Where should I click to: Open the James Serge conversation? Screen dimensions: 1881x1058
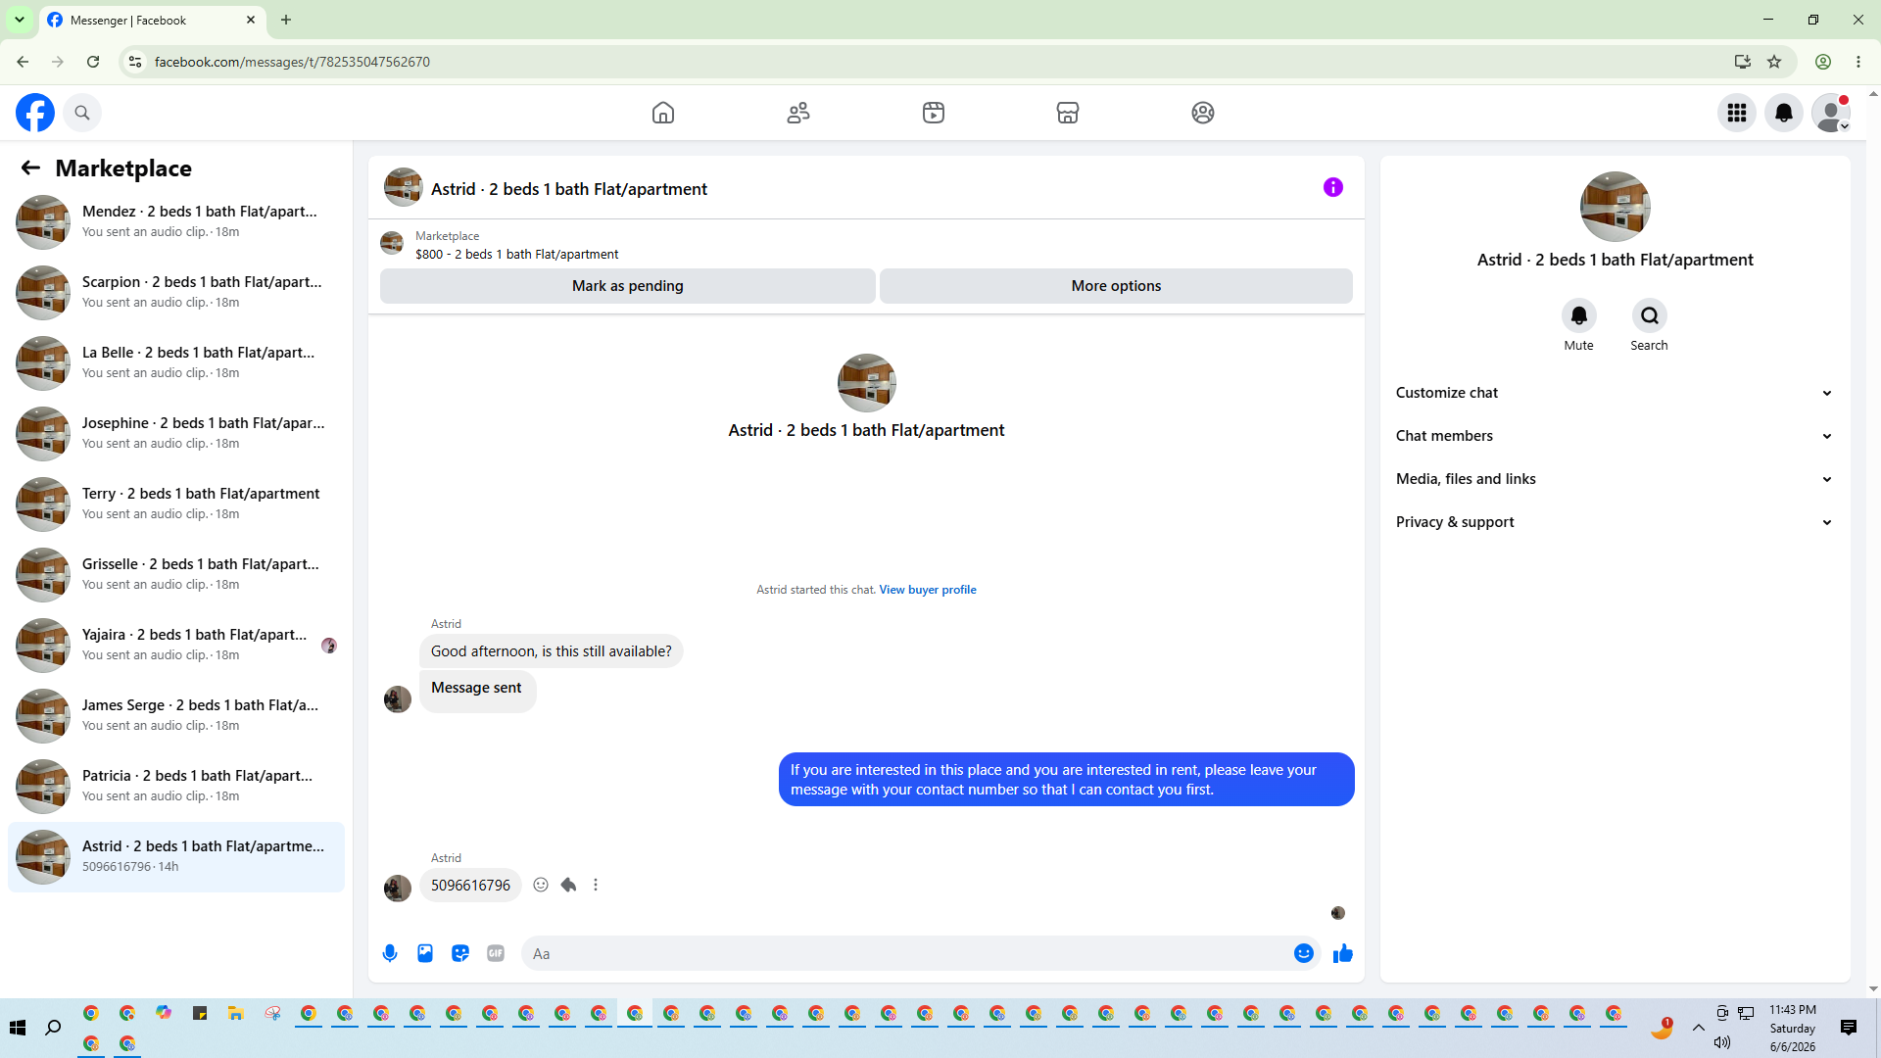pyautogui.click(x=176, y=716)
